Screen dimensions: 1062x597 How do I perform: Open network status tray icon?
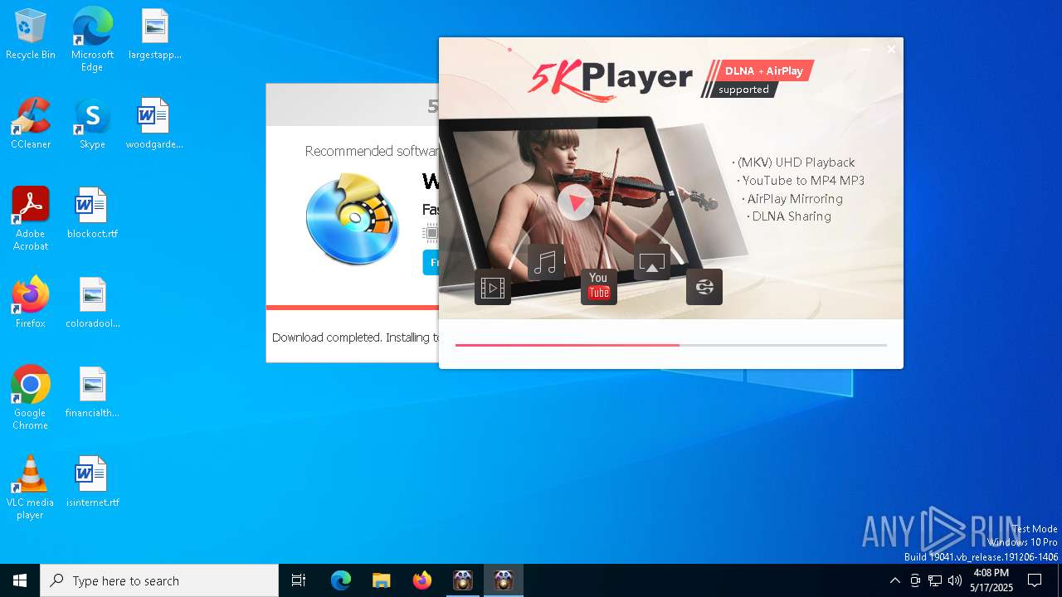click(935, 580)
